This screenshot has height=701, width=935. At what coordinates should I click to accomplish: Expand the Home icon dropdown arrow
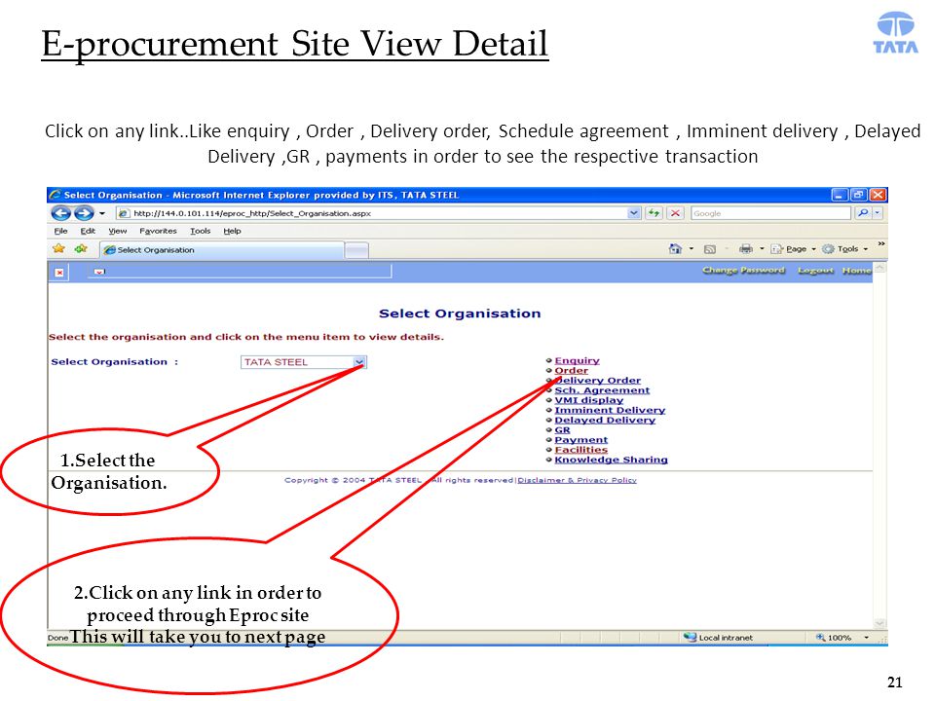(692, 249)
